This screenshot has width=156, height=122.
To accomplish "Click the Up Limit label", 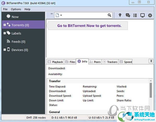I will click(x=88, y=100).
